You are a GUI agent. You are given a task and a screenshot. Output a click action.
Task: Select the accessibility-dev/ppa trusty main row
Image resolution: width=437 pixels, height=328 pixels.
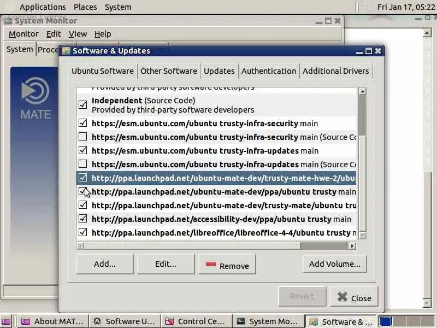tap(216, 219)
